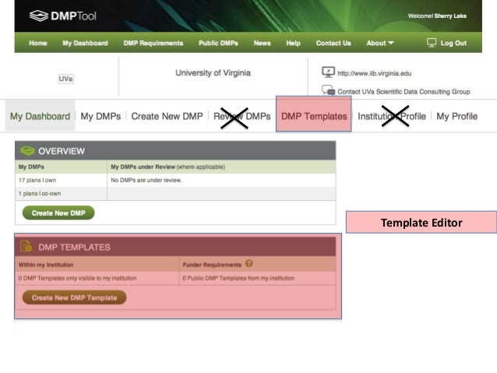The image size is (497, 373).
Task: Click the OVERVIEW panel title
Action: [62, 151]
